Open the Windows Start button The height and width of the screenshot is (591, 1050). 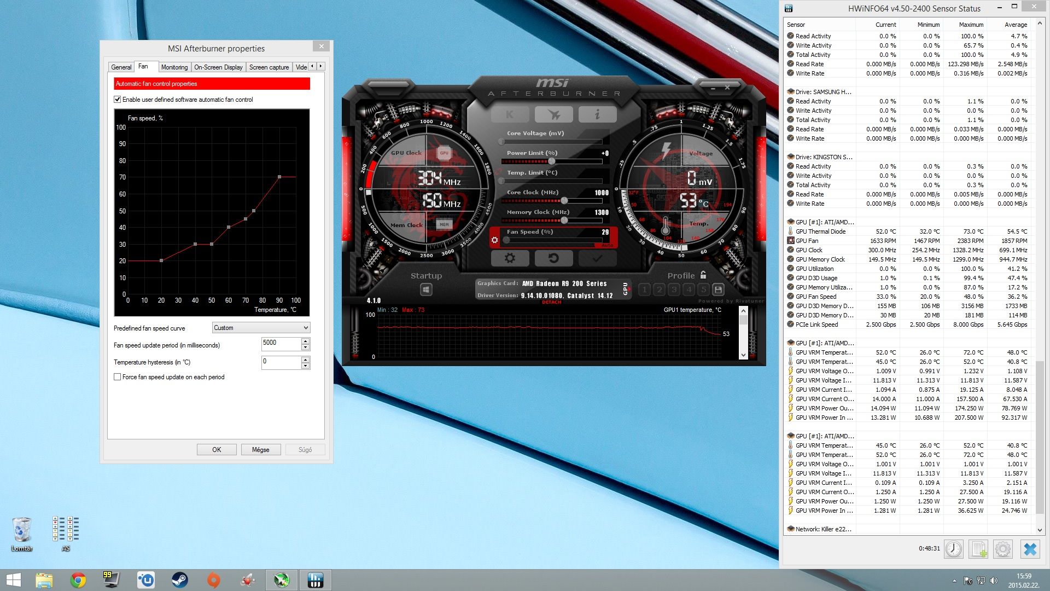(x=13, y=580)
